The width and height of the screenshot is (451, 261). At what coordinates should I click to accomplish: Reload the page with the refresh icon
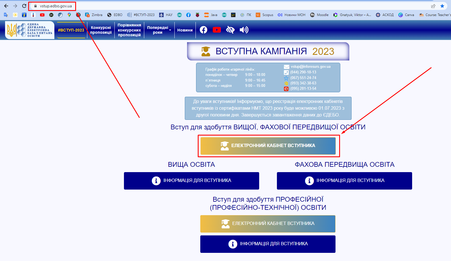point(24,6)
